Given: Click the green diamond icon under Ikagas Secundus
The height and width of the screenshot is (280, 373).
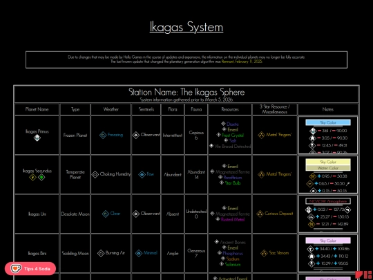Looking at the screenshot, I should coord(41,177).
